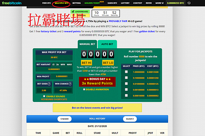Set bet amount to MIN

coord(63,65)
